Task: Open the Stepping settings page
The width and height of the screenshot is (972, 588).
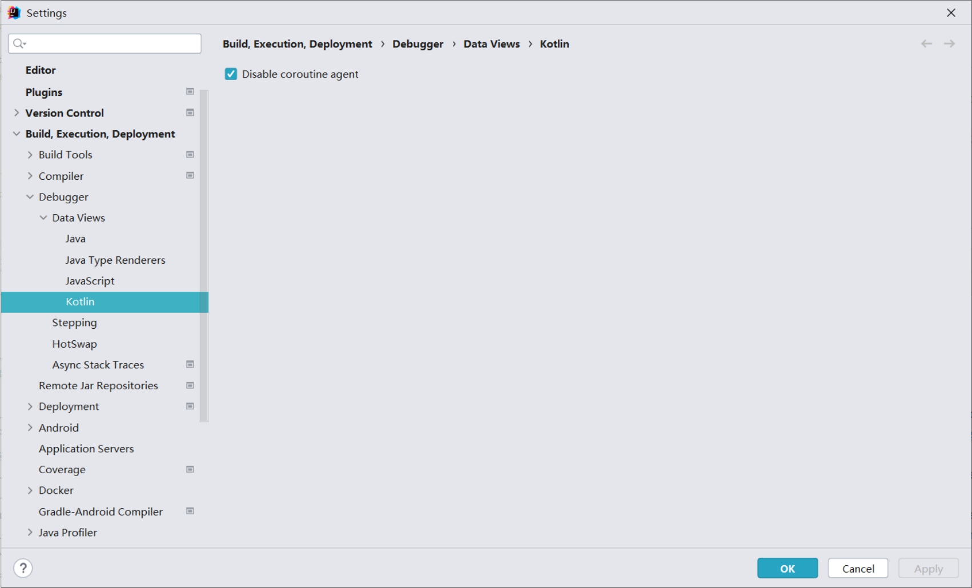Action: tap(74, 323)
